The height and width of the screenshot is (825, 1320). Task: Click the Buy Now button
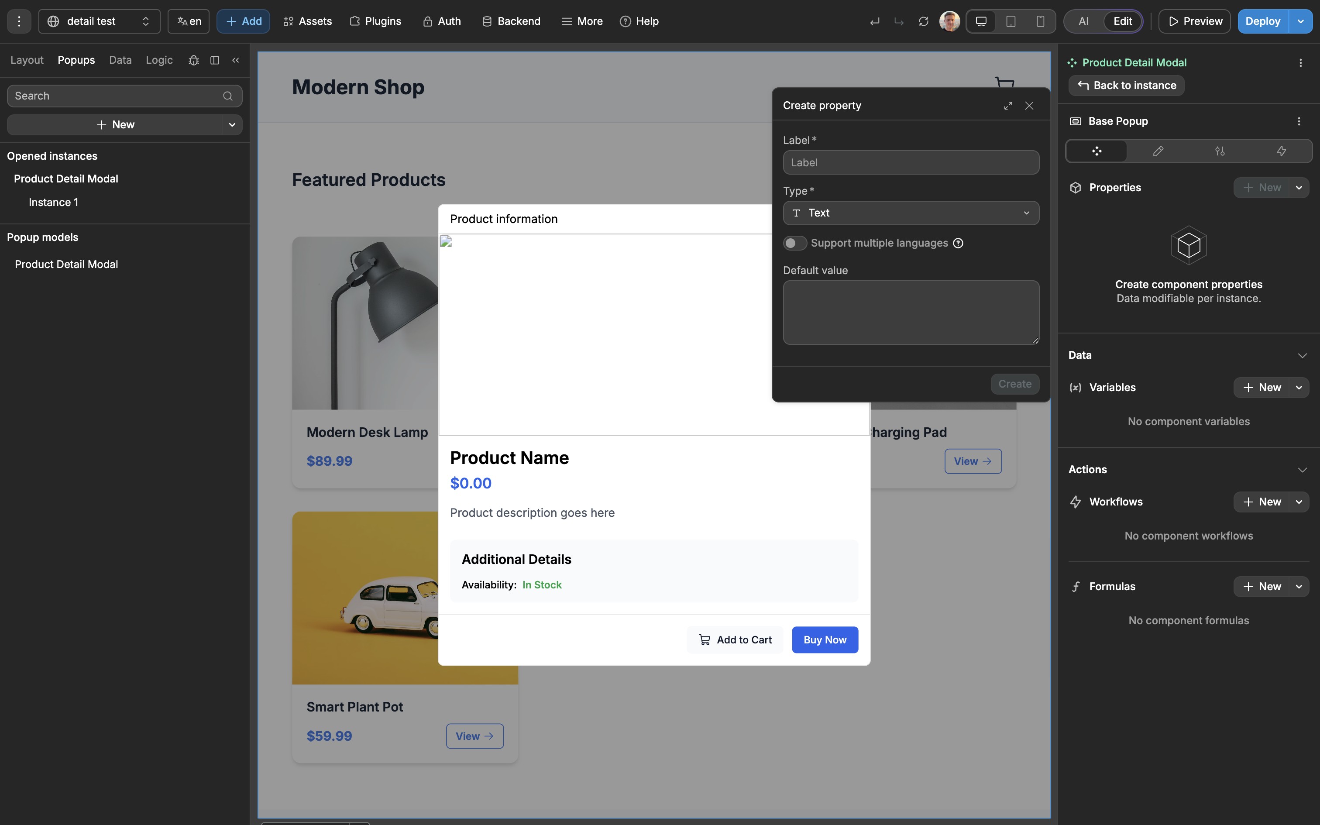[x=825, y=639]
